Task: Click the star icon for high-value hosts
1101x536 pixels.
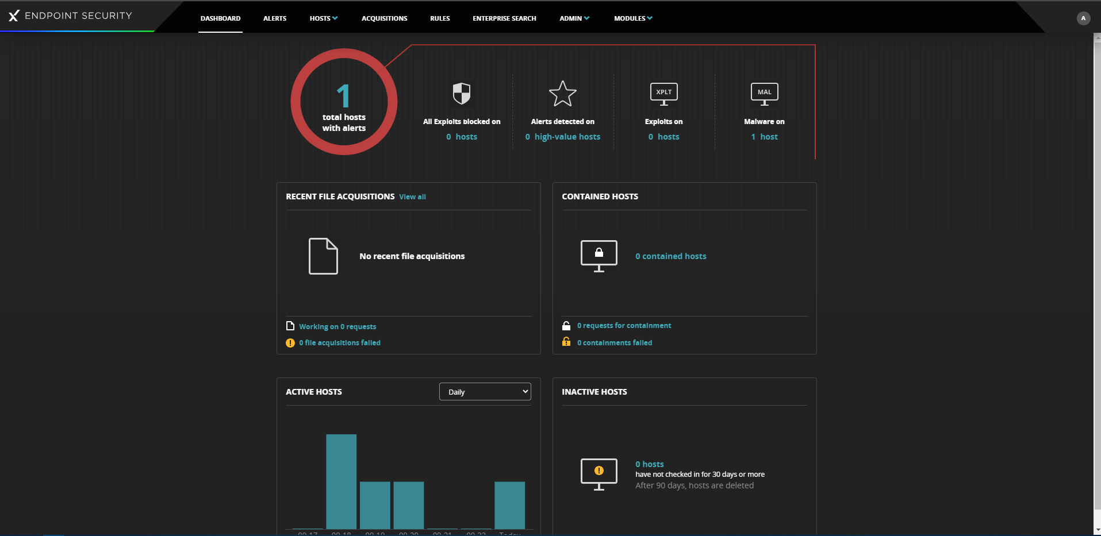Action: pos(562,94)
